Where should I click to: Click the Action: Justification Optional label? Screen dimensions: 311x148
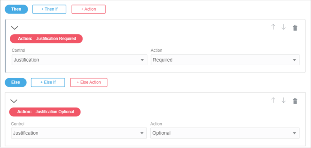45,112
